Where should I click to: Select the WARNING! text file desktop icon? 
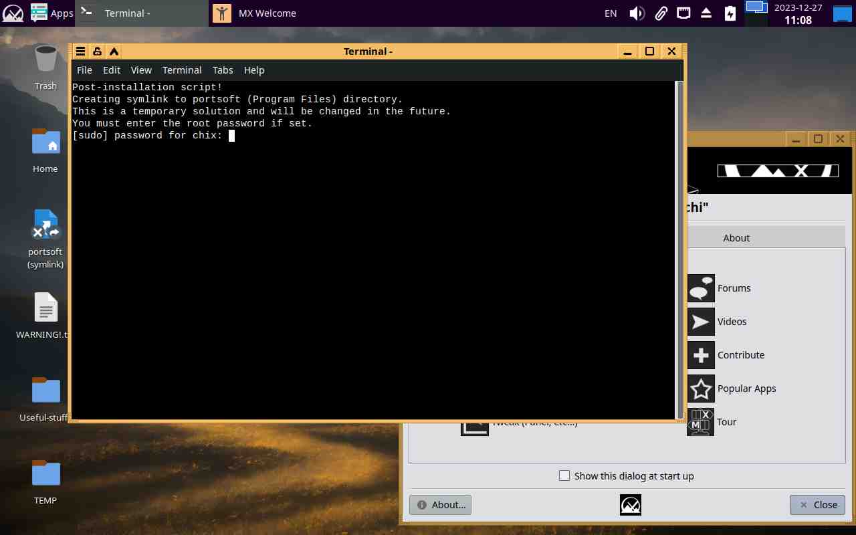[45, 316]
